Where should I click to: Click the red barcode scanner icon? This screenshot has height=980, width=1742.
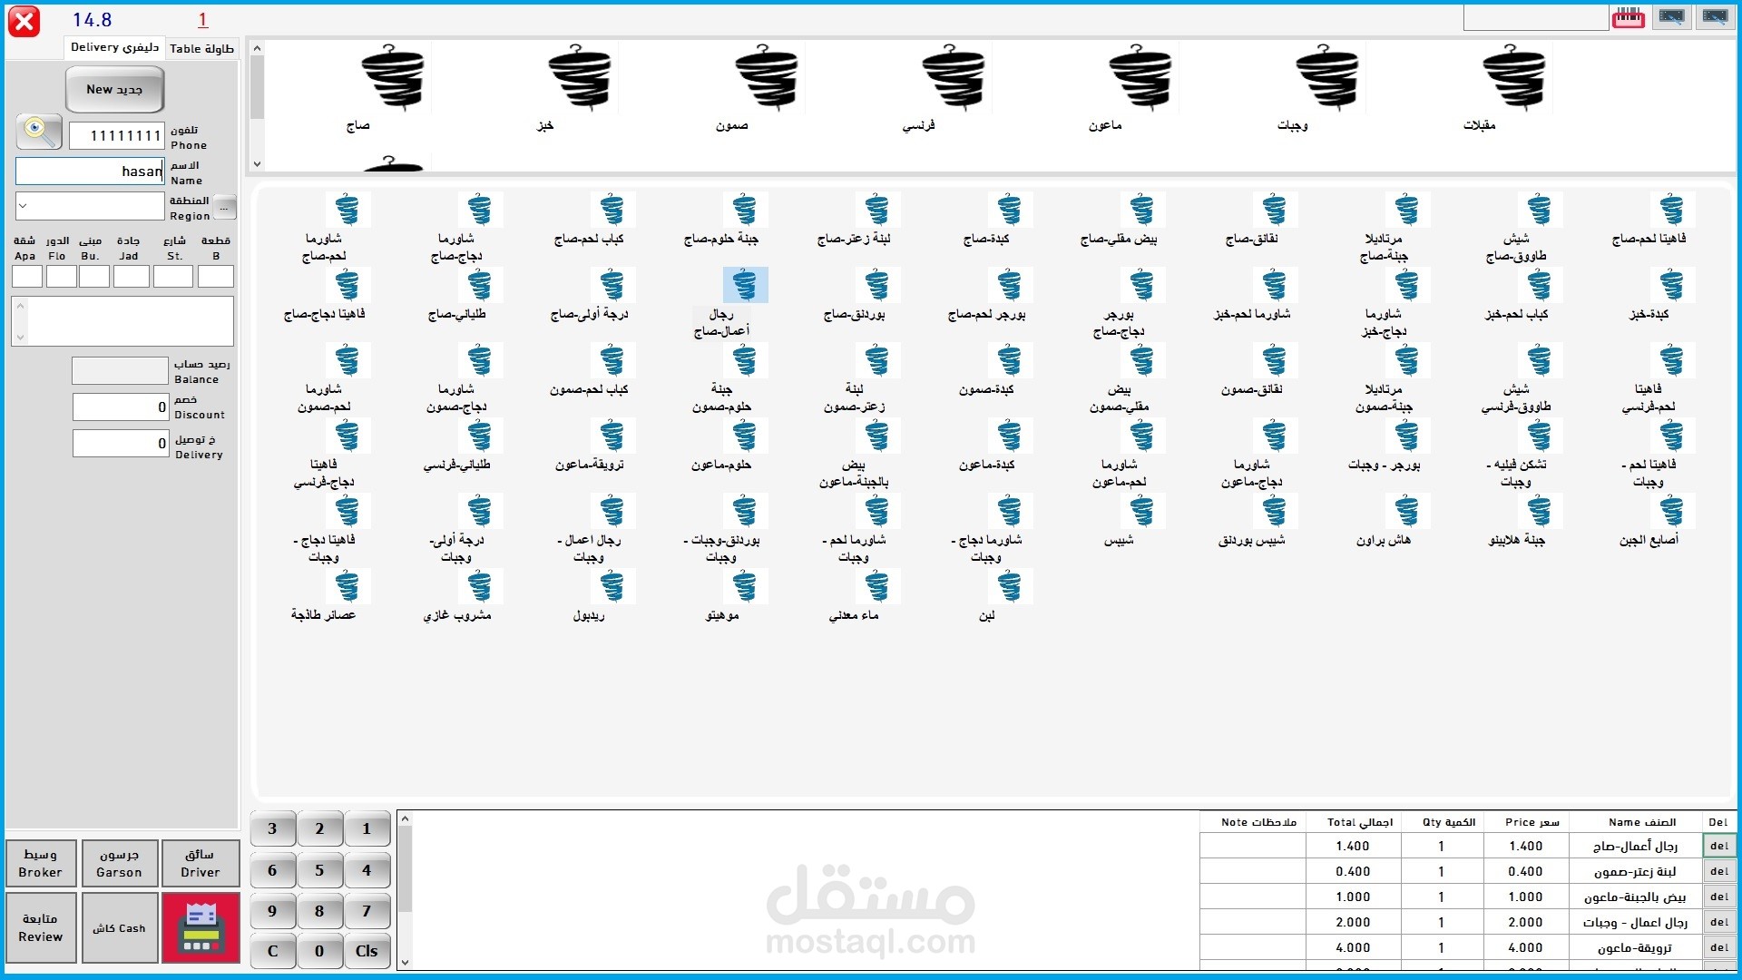(x=1628, y=17)
